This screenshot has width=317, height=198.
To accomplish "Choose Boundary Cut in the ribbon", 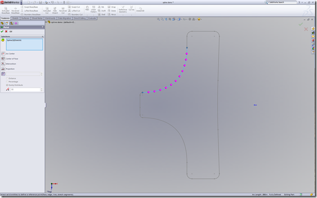I will point(75,15).
